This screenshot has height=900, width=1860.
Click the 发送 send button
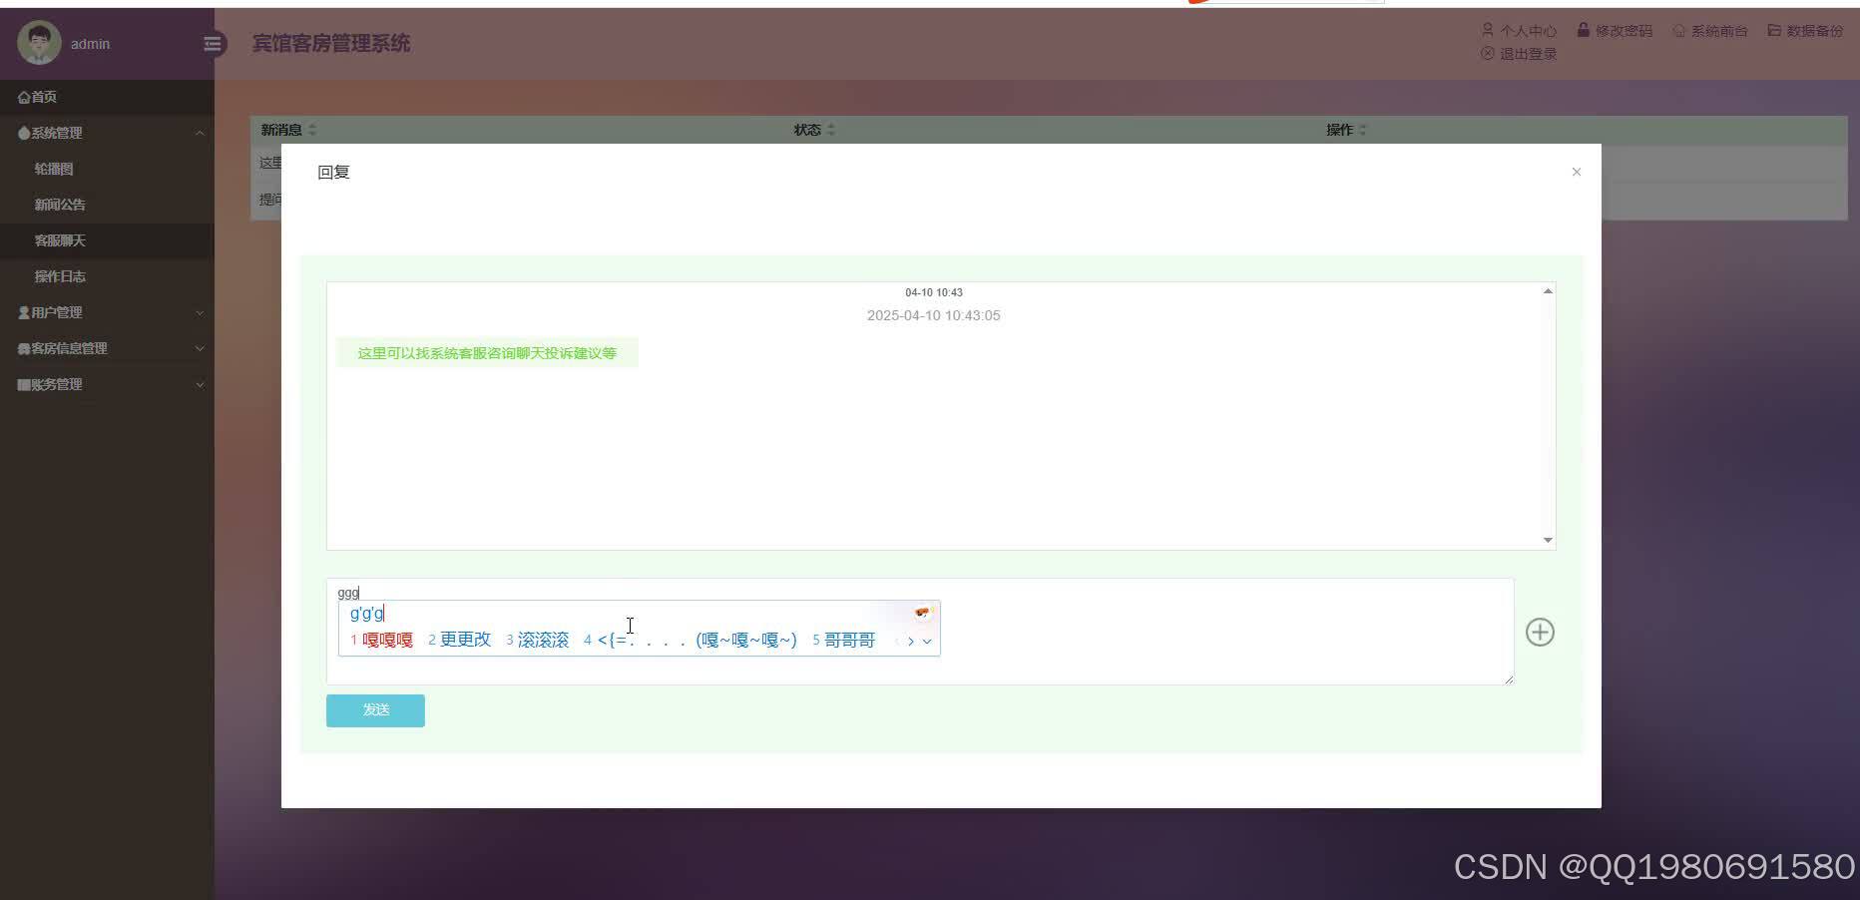click(375, 710)
